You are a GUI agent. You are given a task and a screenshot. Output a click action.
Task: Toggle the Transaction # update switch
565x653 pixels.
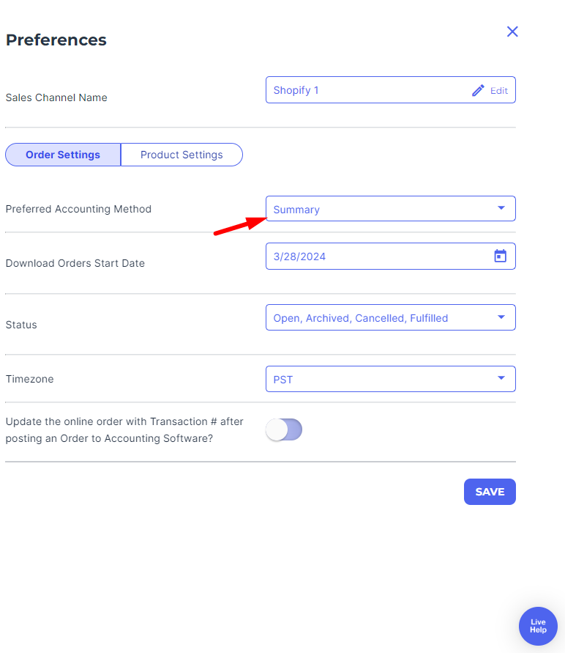tap(284, 429)
